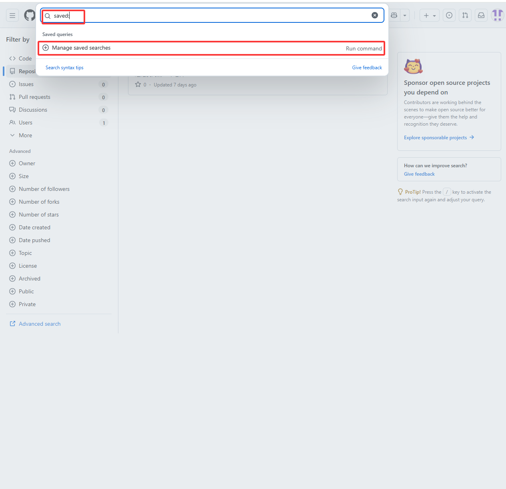This screenshot has height=489, width=506.
Task: Expand the More filter list
Action: [x=25, y=135]
